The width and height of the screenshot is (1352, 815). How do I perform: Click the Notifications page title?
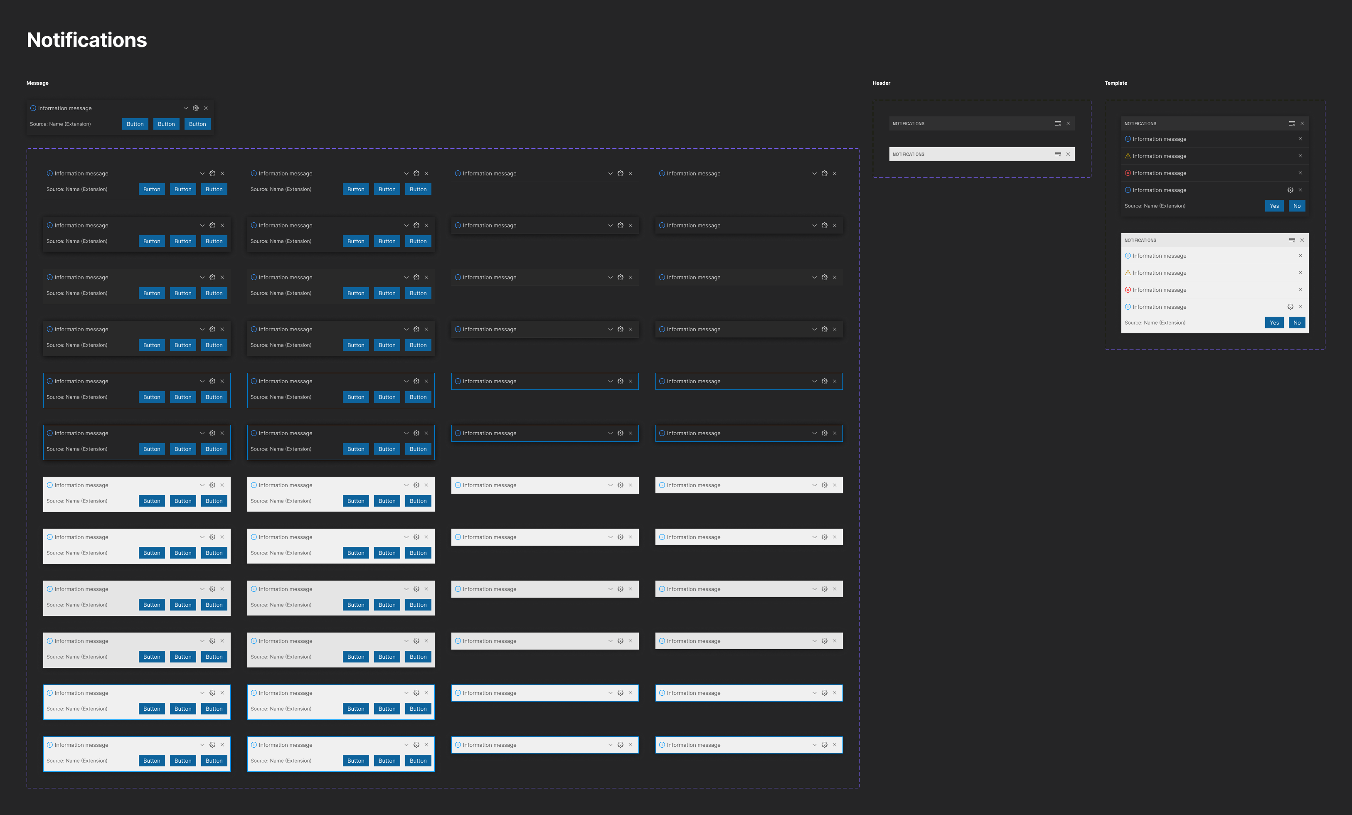tap(87, 40)
